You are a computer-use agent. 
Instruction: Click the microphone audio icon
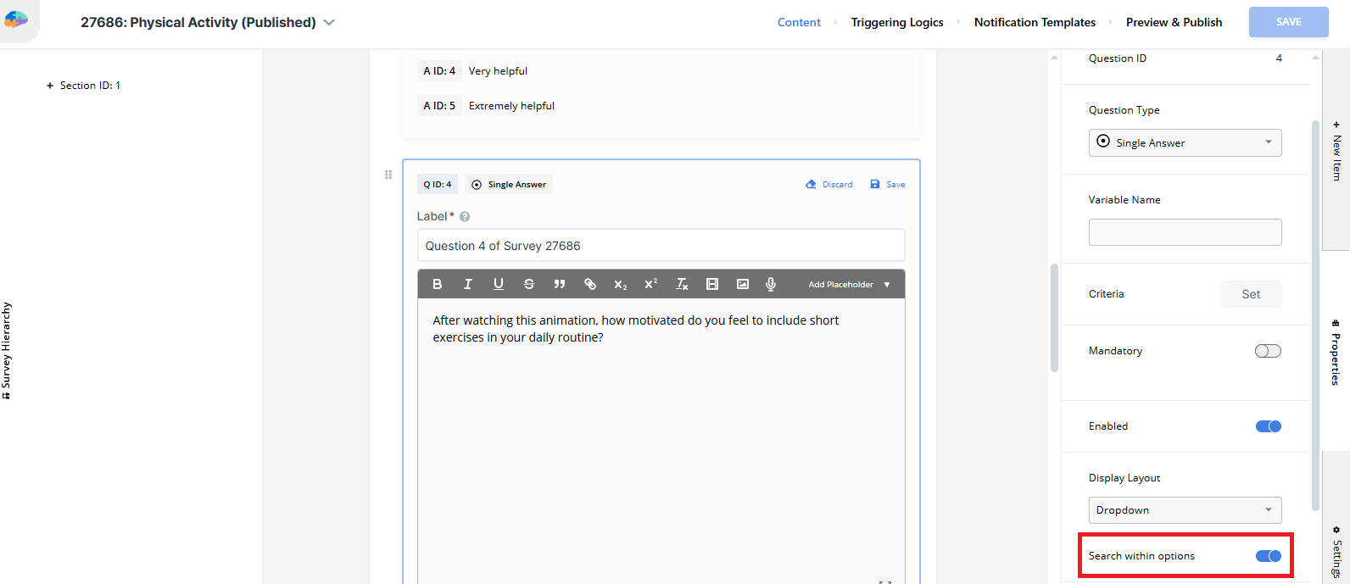pyautogui.click(x=771, y=284)
